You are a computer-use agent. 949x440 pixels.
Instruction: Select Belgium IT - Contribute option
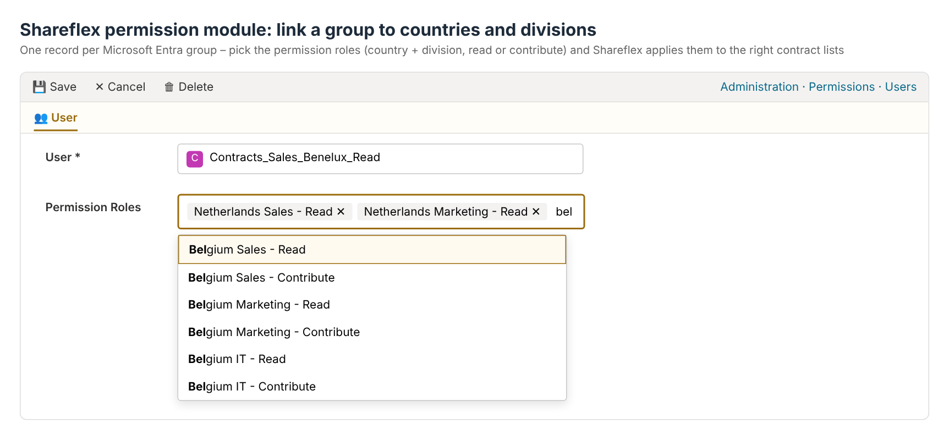click(372, 387)
